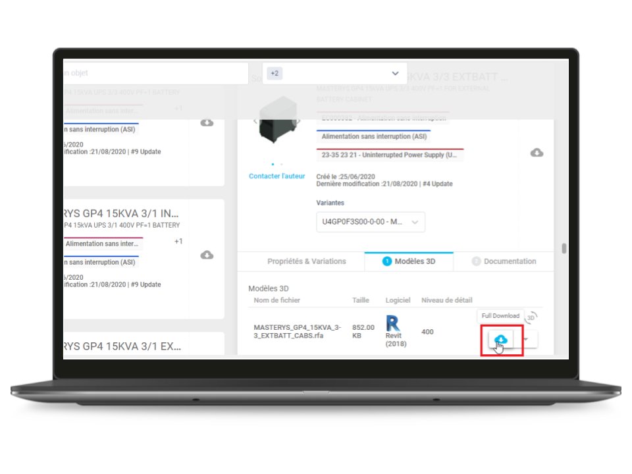Click the blue cloud download button for the Revit file
This screenshot has height=474, width=632.
click(500, 340)
